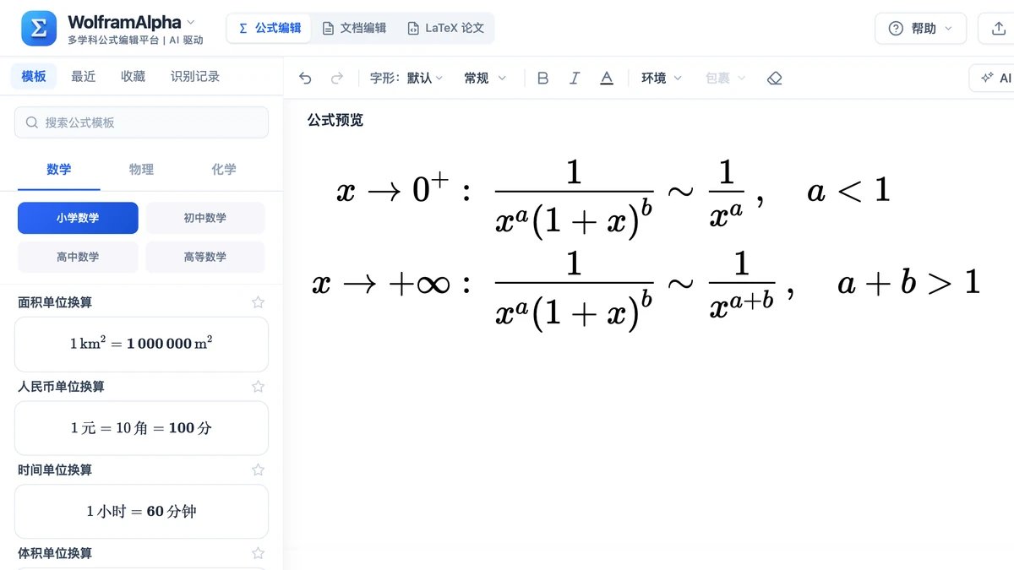
Task: Choose the 初中数学 level button
Action: (205, 218)
